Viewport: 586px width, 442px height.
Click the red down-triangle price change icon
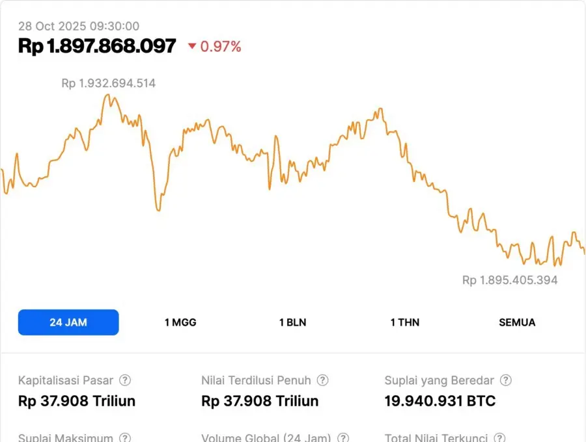192,46
